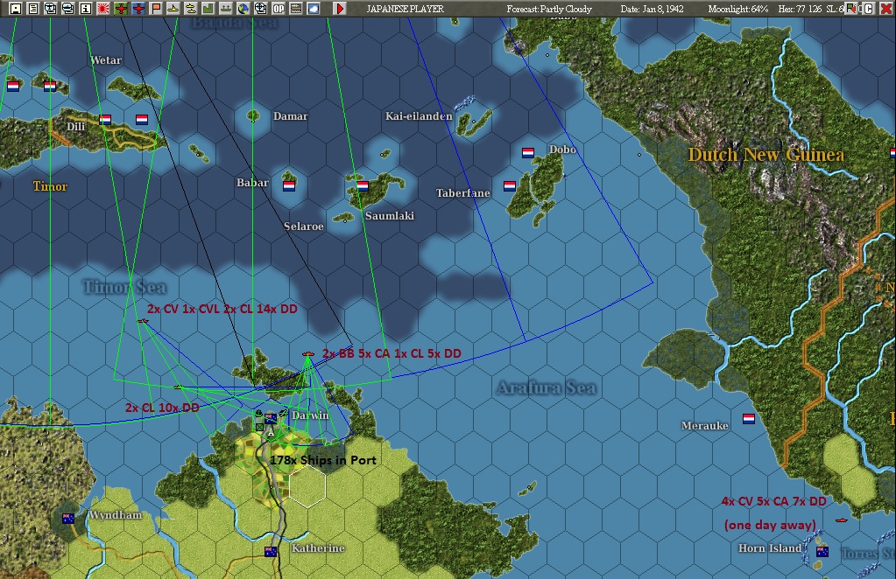Screen dimensions: 896x579
Task: Click the Wetar island label
Action: pyautogui.click(x=106, y=59)
